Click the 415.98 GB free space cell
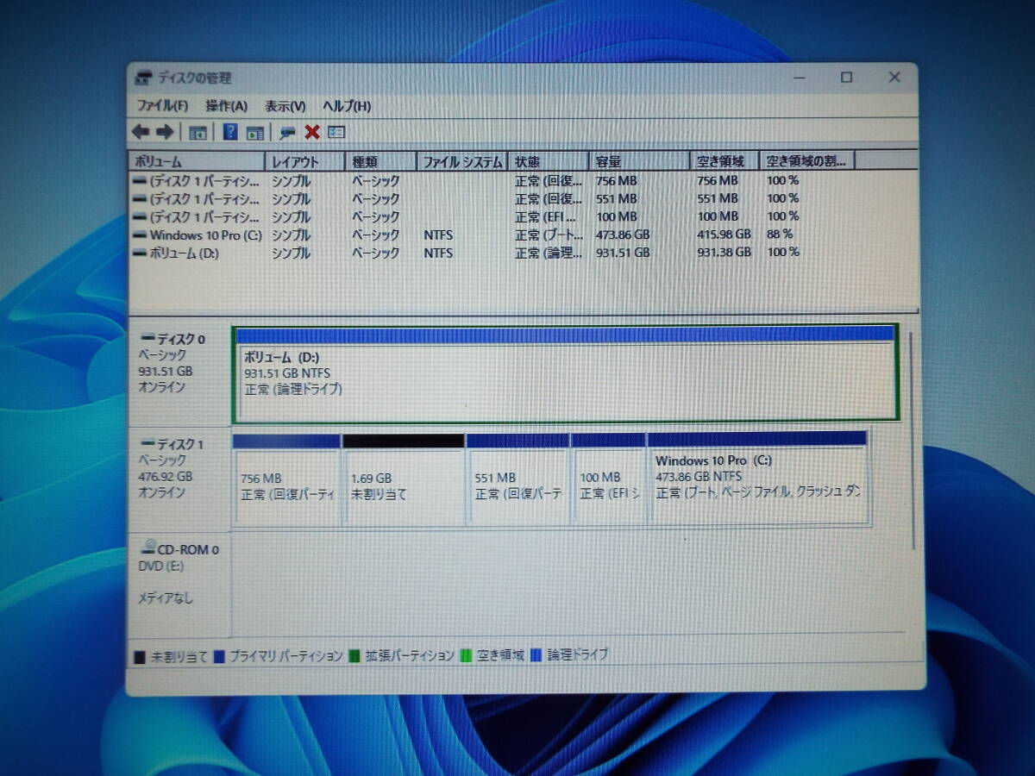Image resolution: width=1035 pixels, height=776 pixels. click(x=724, y=235)
